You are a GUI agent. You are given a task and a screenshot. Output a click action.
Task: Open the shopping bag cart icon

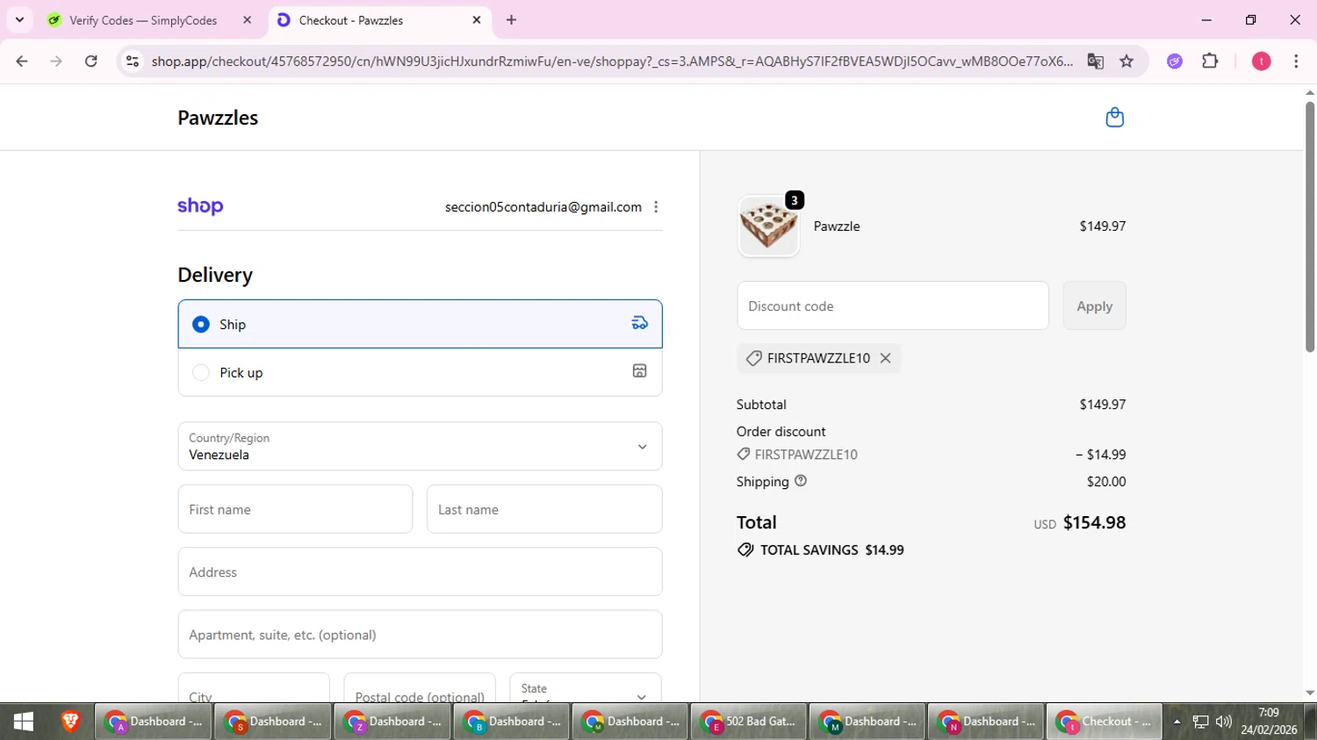(x=1114, y=118)
